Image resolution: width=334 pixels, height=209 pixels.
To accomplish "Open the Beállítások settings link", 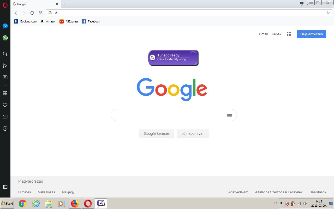I will pyautogui.click(x=318, y=192).
